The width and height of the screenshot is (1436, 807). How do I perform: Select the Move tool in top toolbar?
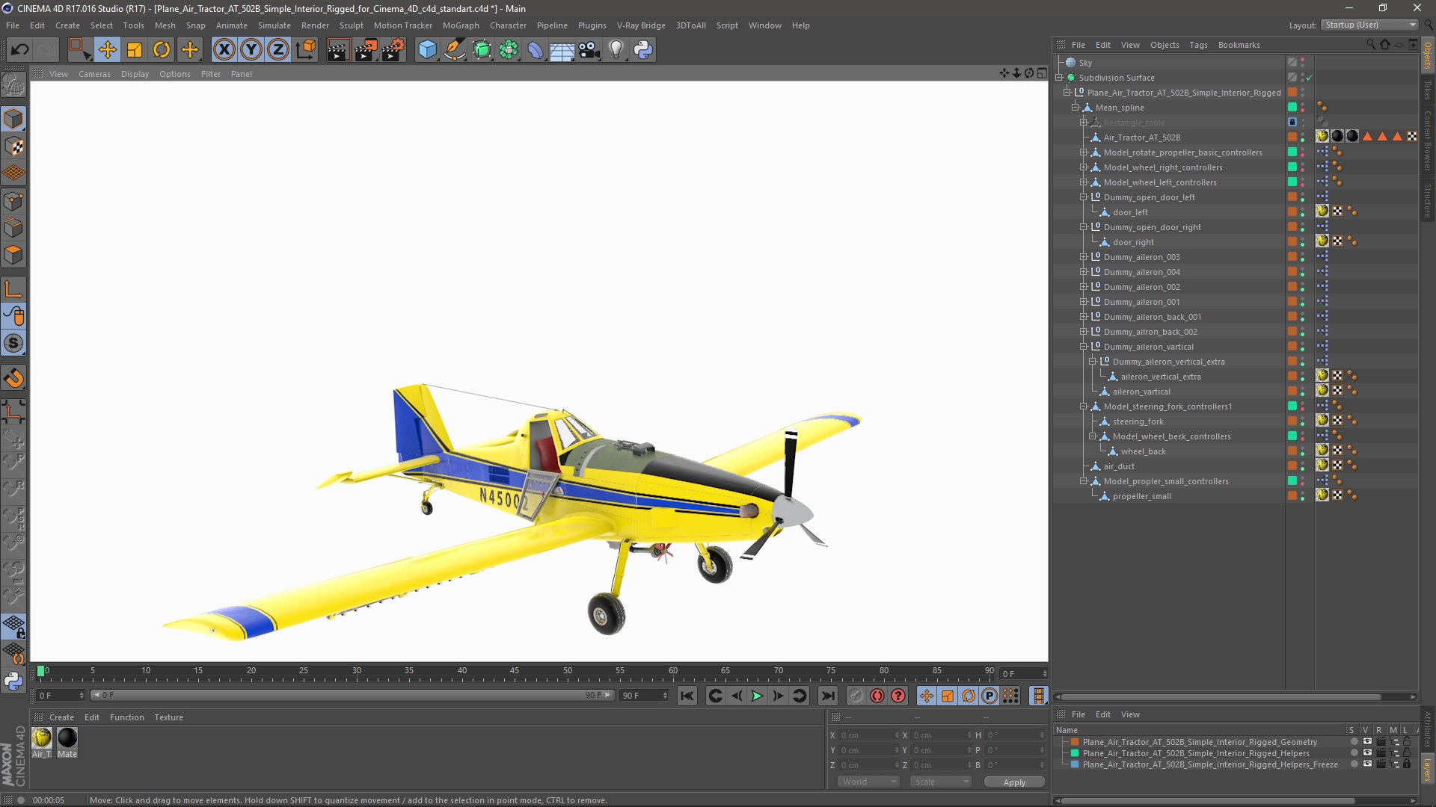pyautogui.click(x=107, y=50)
